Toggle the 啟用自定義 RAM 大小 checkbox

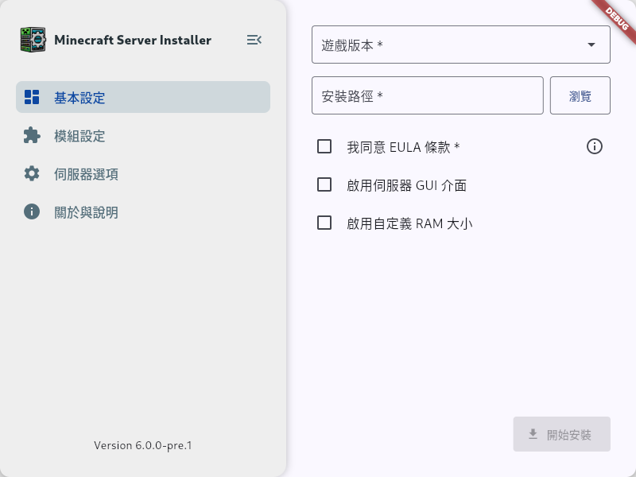(x=324, y=223)
